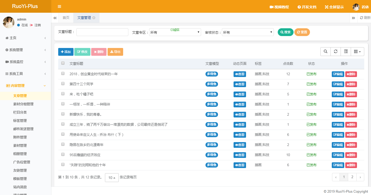Click the green 搜索 search button

[x=286, y=32]
